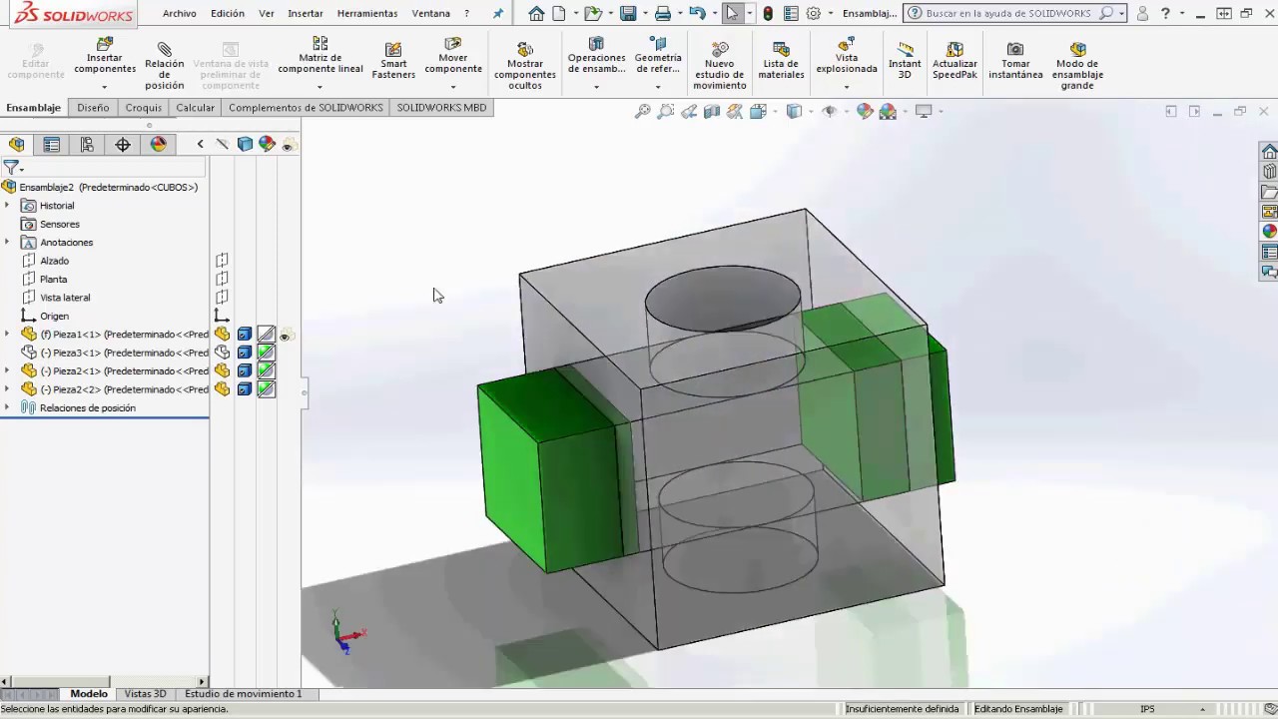This screenshot has width=1278, height=719.
Task: Open the Insertar componentes tool
Action: pyautogui.click(x=105, y=57)
